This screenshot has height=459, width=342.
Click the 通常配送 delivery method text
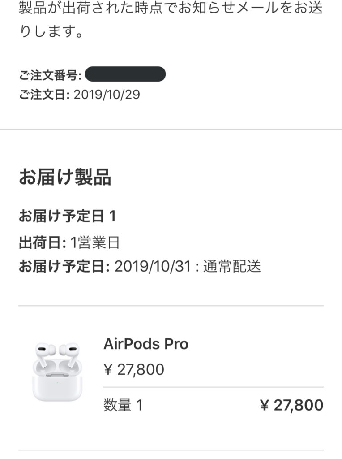pyautogui.click(x=232, y=267)
